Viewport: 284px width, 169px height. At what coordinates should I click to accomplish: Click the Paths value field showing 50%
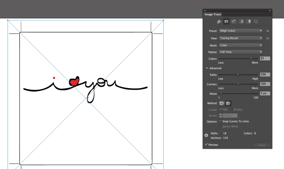pyautogui.click(x=265, y=75)
